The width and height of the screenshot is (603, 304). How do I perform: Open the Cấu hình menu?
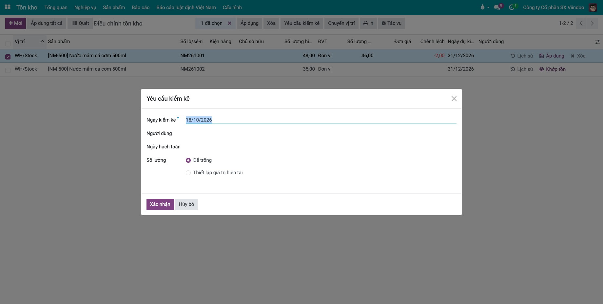(x=232, y=7)
